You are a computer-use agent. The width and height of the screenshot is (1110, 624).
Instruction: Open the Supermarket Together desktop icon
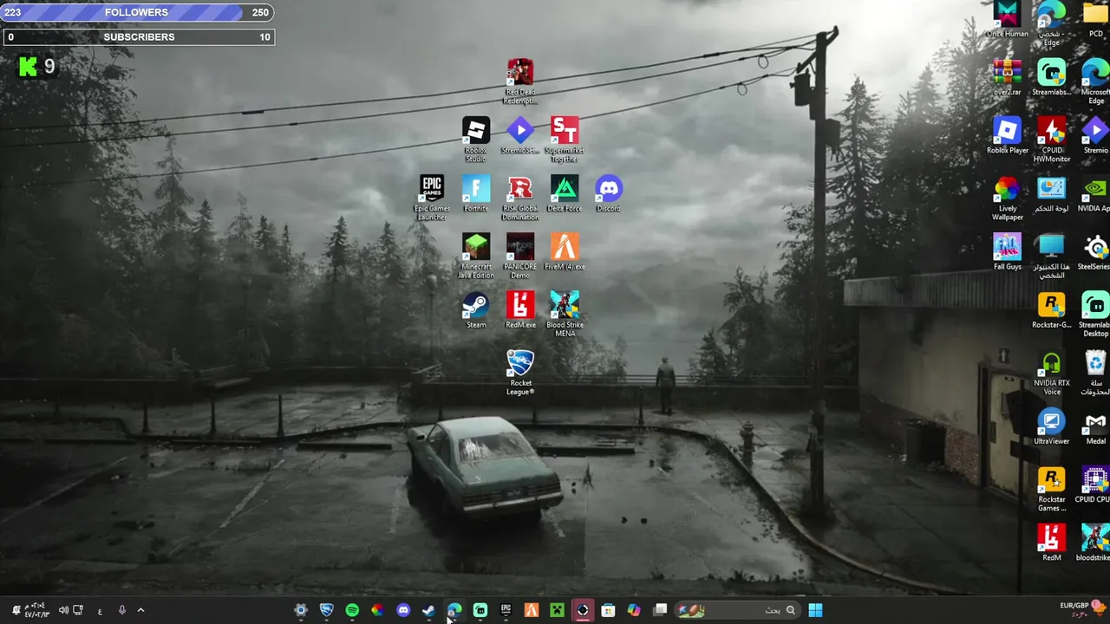[x=565, y=140]
